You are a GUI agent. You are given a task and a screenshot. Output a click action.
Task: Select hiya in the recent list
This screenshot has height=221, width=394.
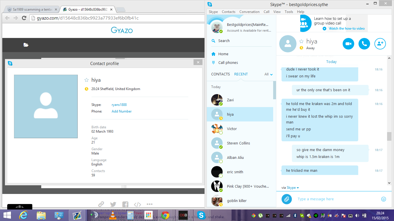(x=240, y=114)
